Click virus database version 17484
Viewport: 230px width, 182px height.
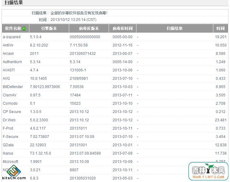point(75,95)
